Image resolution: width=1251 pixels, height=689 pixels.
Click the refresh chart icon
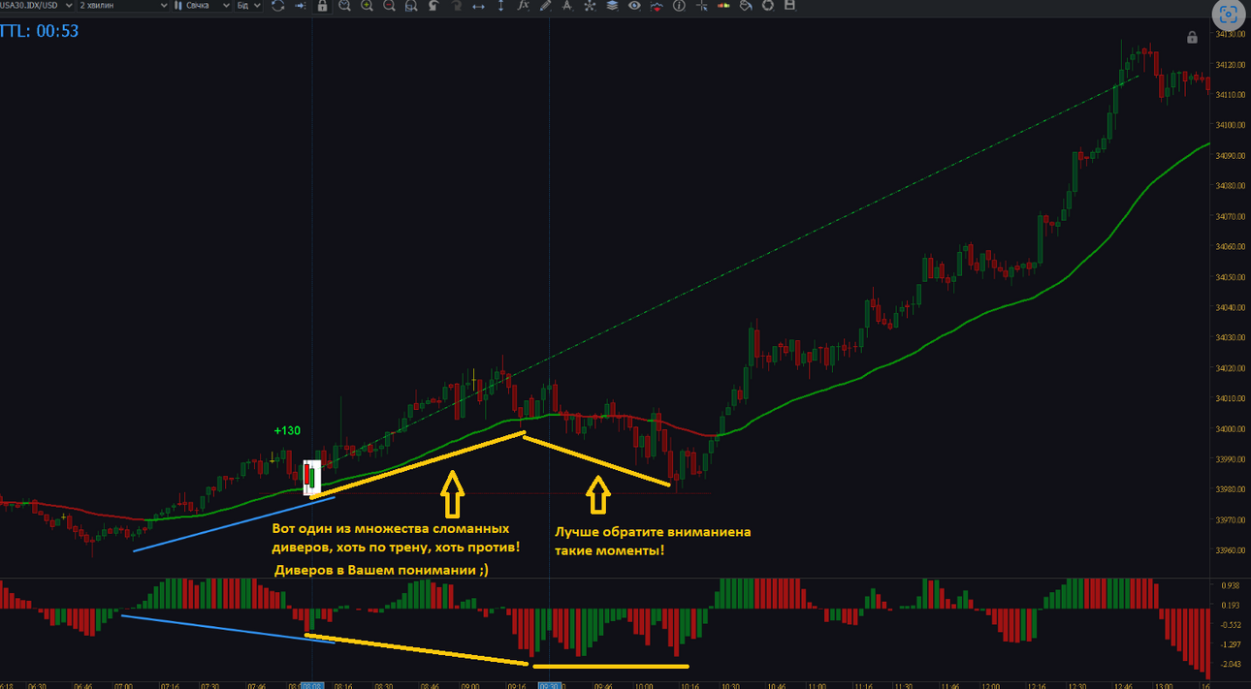point(278,6)
